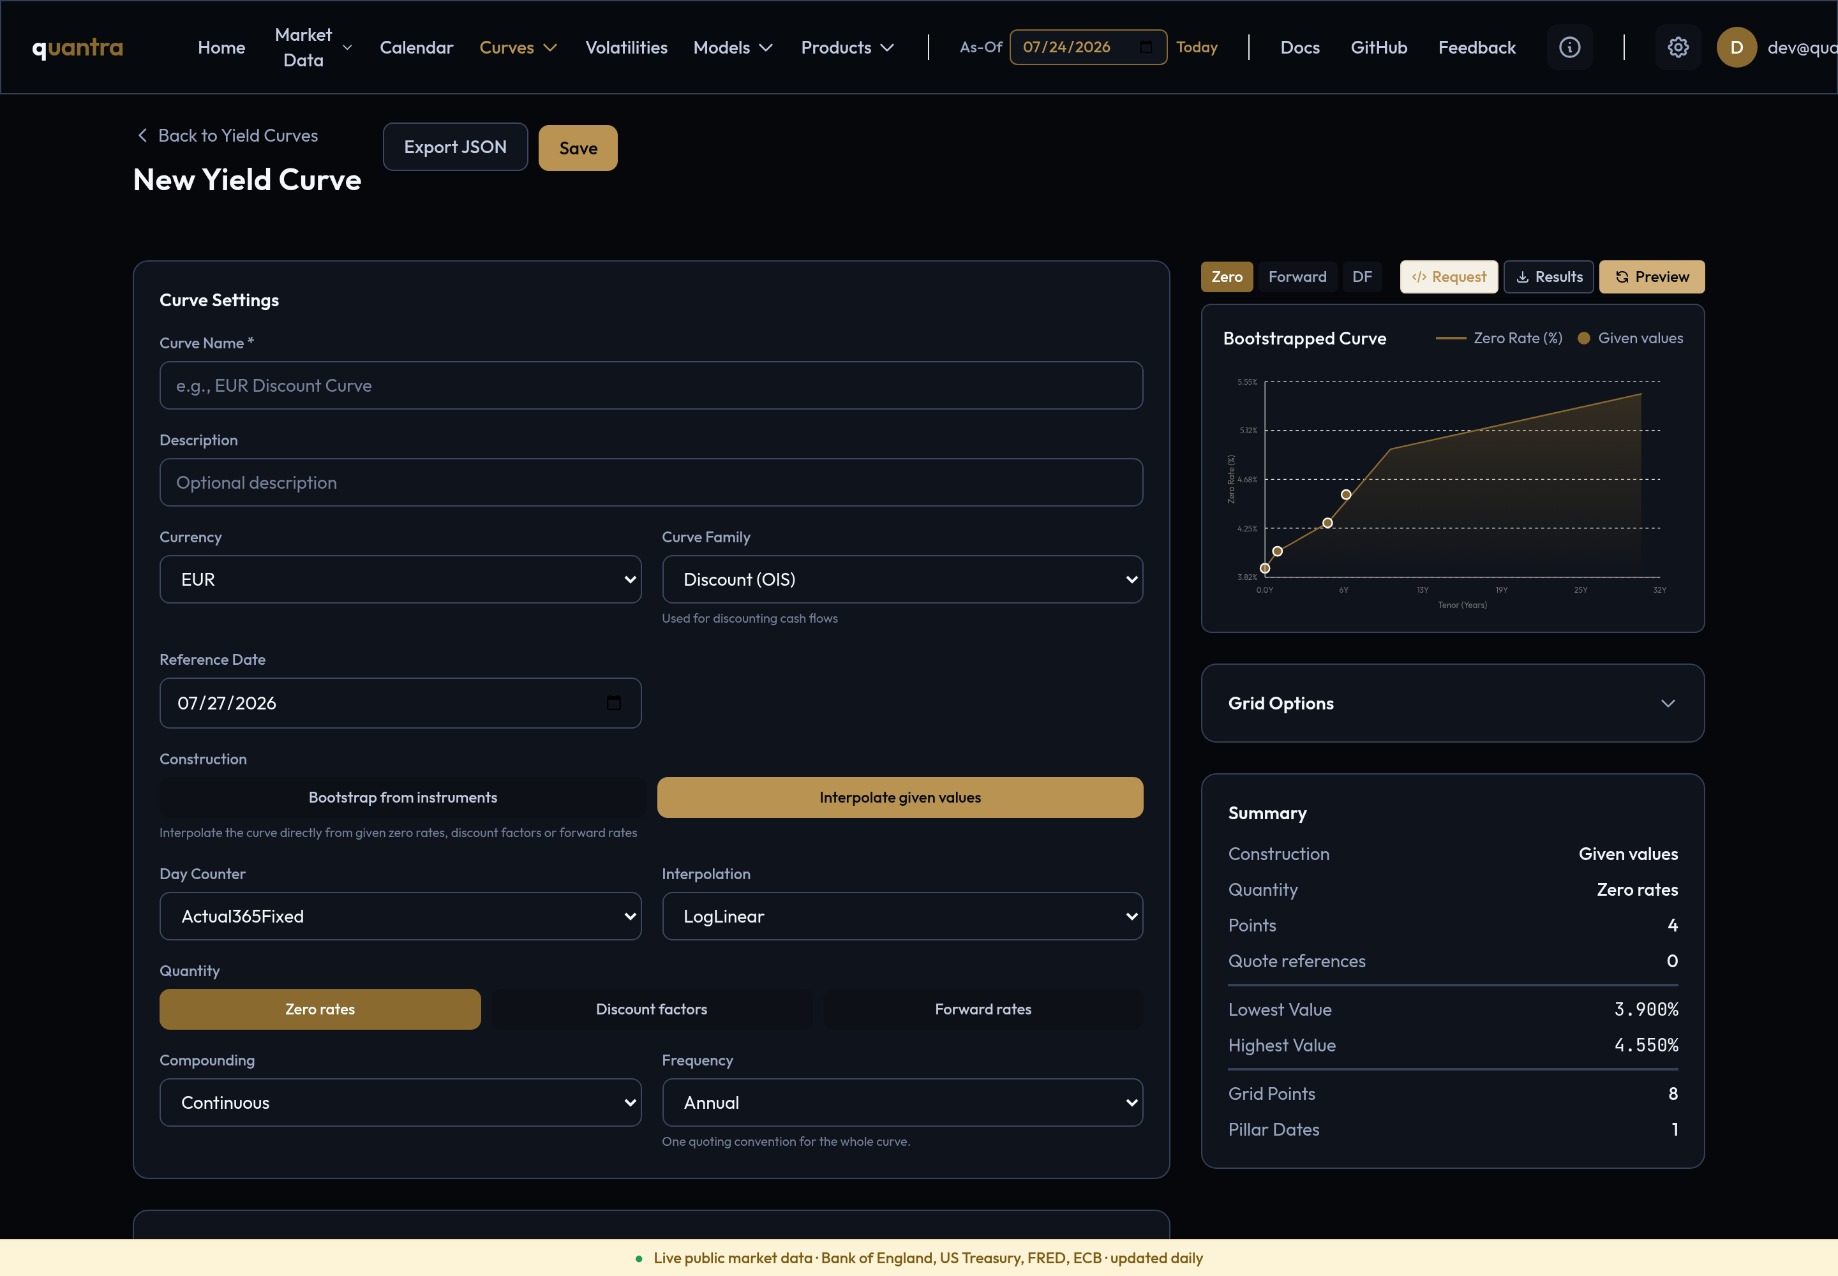Open the Curves menu
Screen dimensions: 1838x1276
pos(518,47)
